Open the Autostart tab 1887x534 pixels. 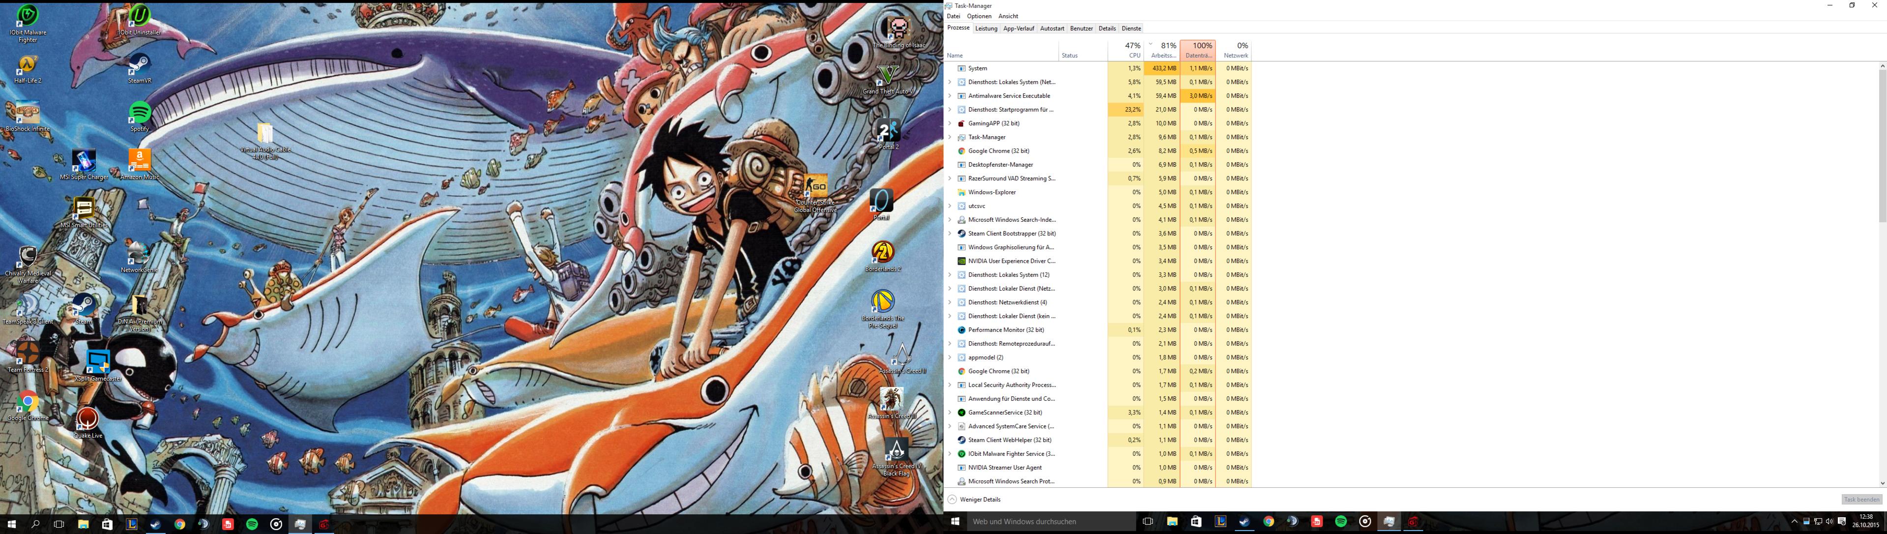tap(1052, 29)
